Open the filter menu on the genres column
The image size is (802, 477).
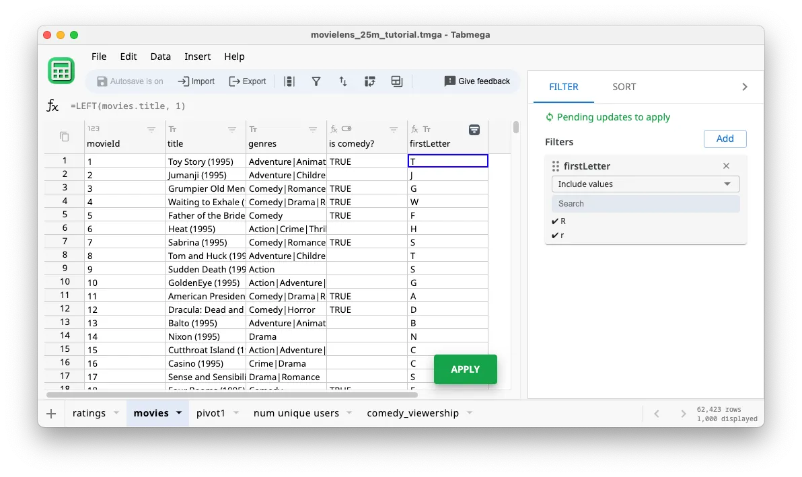pyautogui.click(x=312, y=129)
